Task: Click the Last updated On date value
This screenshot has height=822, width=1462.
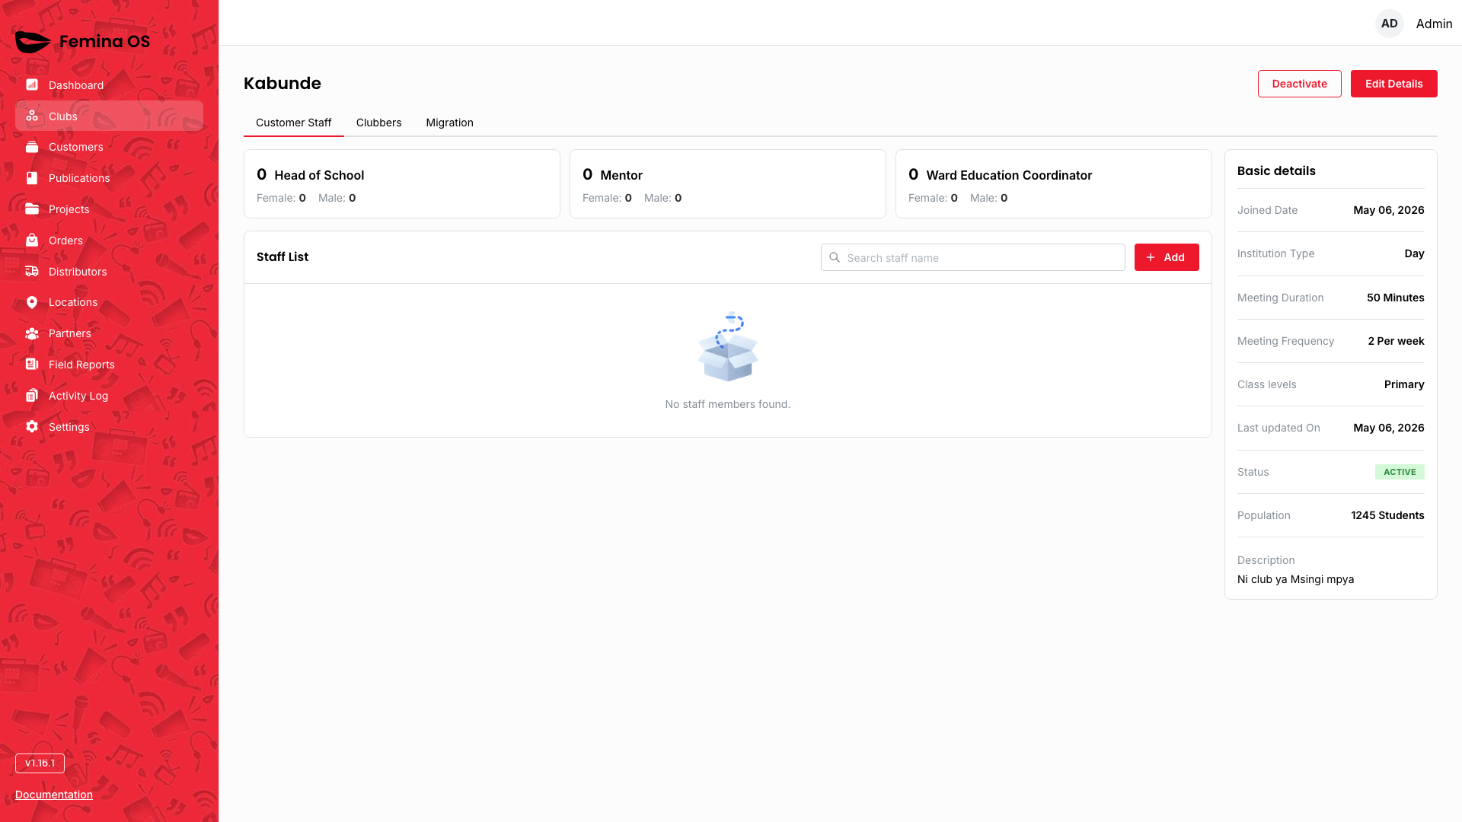Action: point(1388,428)
